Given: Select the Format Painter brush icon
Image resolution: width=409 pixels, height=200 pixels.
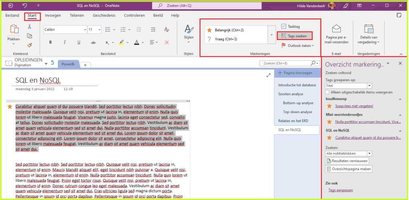Looking at the screenshot, I should pyautogui.click(x=30, y=45).
